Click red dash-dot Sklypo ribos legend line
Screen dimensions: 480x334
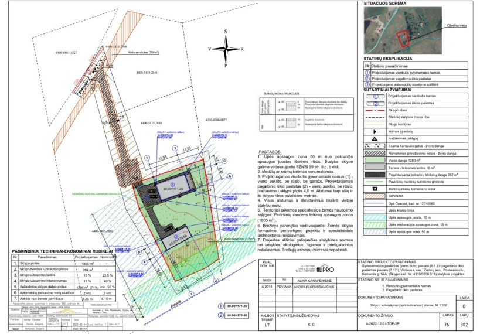375,110
